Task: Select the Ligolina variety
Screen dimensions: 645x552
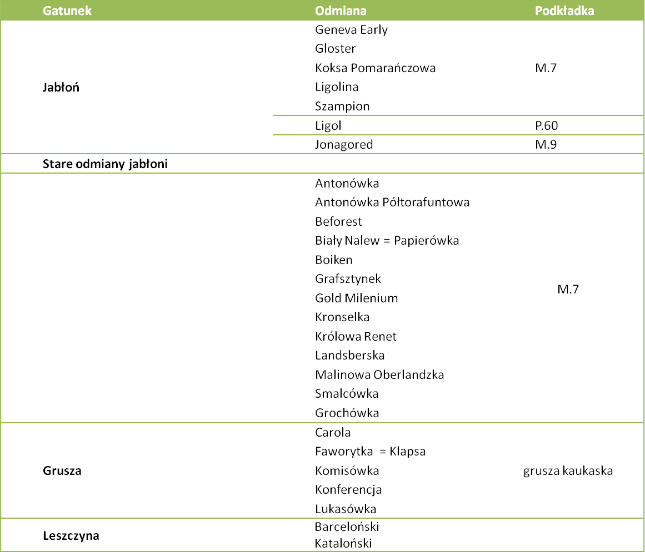Action: click(x=337, y=87)
